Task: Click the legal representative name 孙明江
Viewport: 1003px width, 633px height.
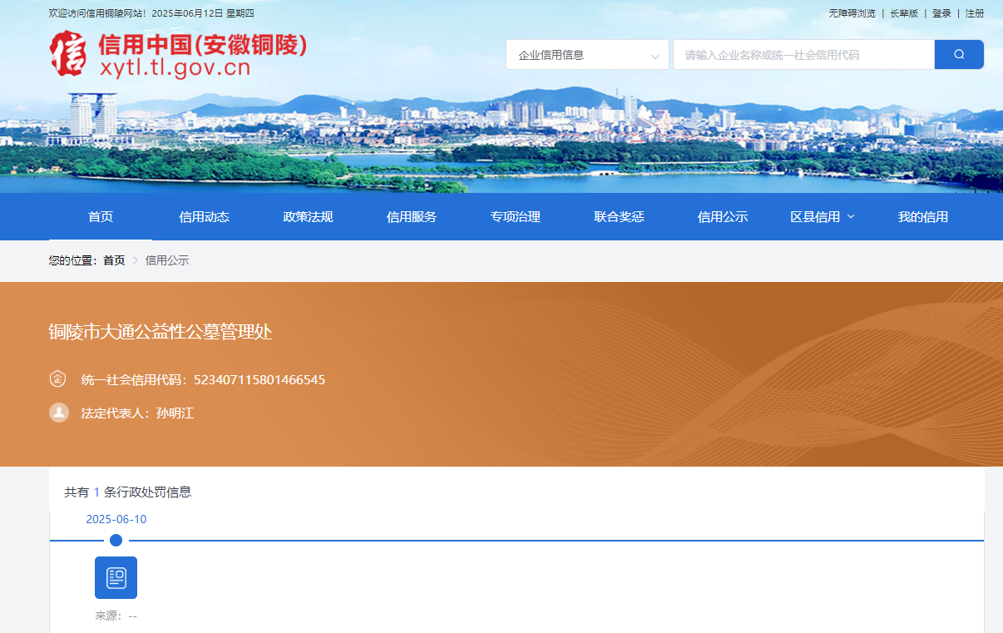Action: coord(175,413)
